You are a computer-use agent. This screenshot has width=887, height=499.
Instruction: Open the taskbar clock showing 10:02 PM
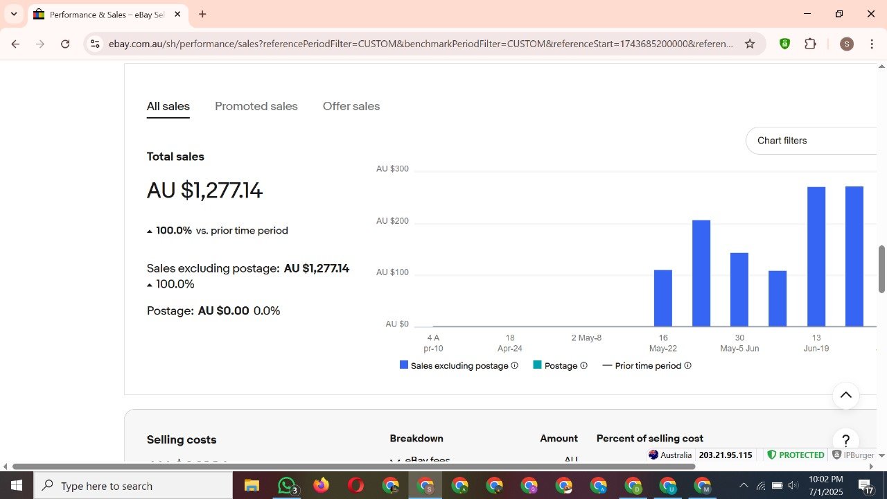825,485
